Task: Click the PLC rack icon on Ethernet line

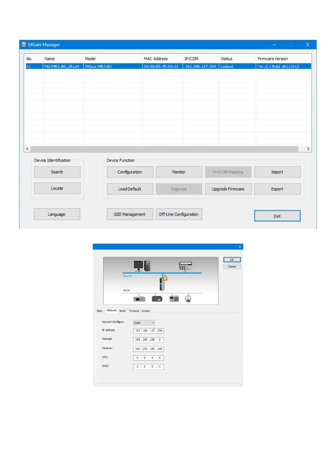Action: point(186,266)
